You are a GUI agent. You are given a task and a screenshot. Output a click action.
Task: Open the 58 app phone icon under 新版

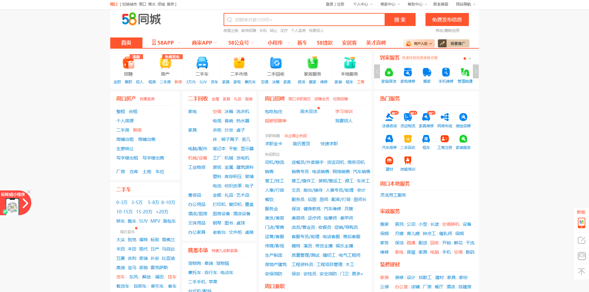coord(581,223)
